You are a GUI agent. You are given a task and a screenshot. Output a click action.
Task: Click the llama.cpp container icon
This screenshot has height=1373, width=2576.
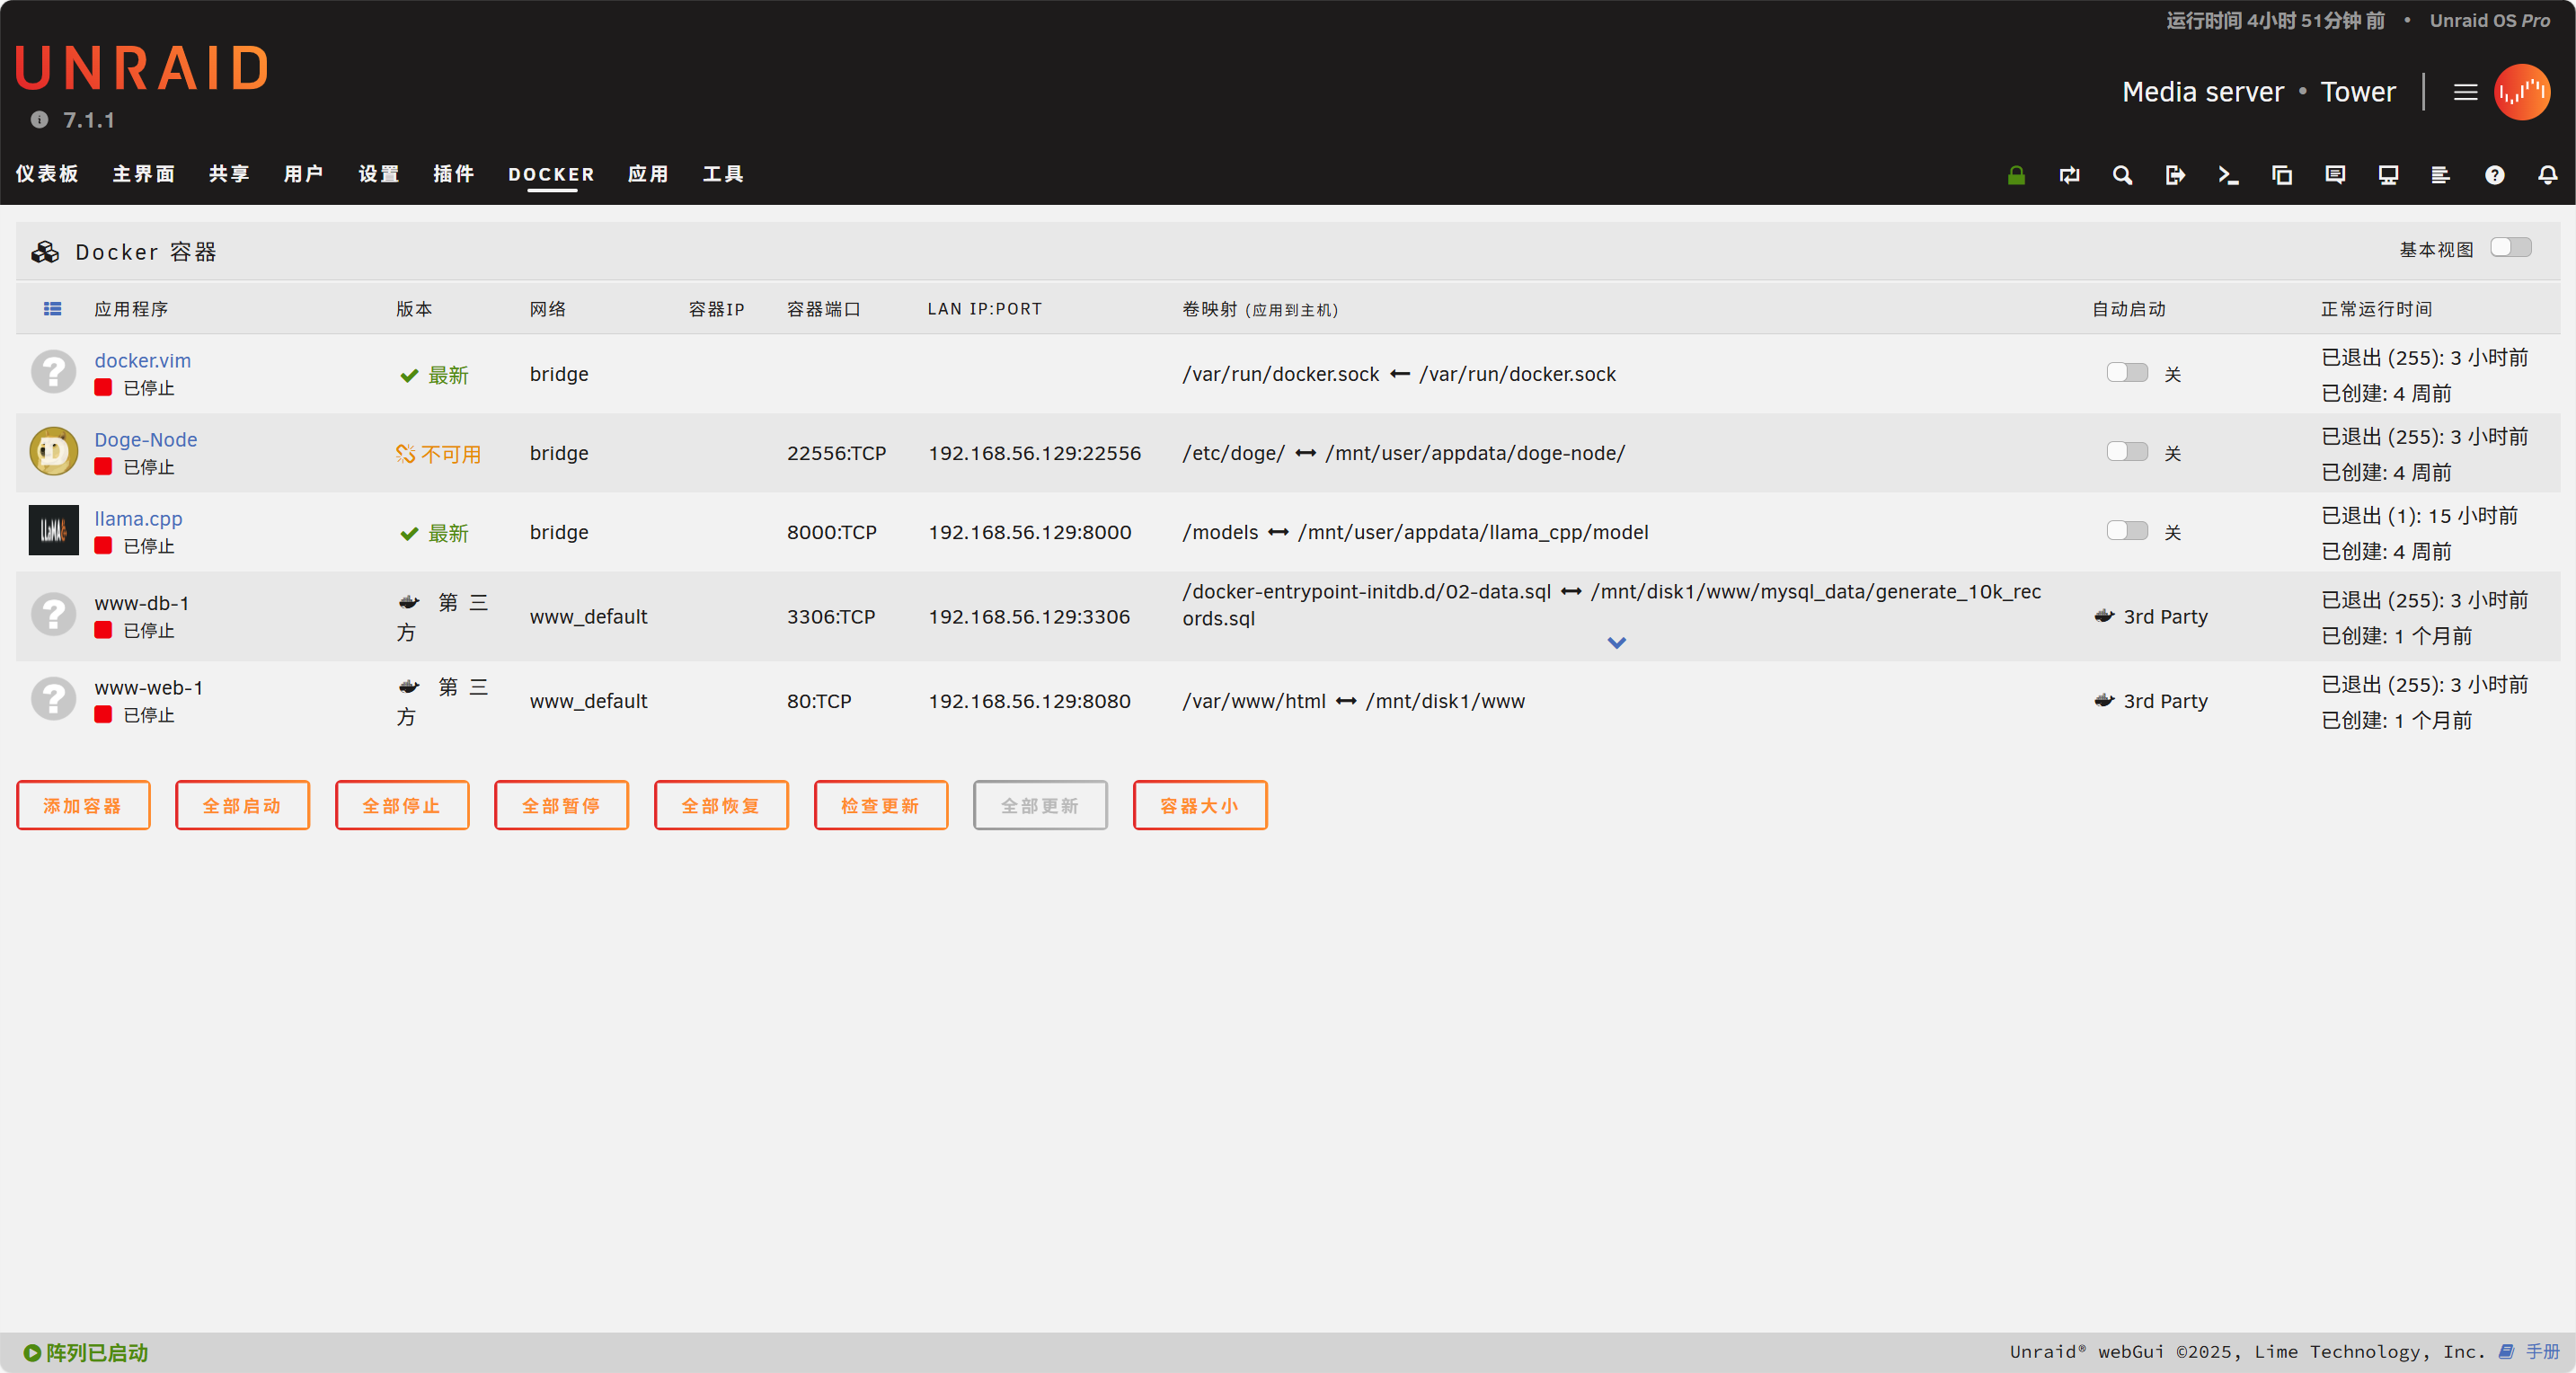(53, 531)
